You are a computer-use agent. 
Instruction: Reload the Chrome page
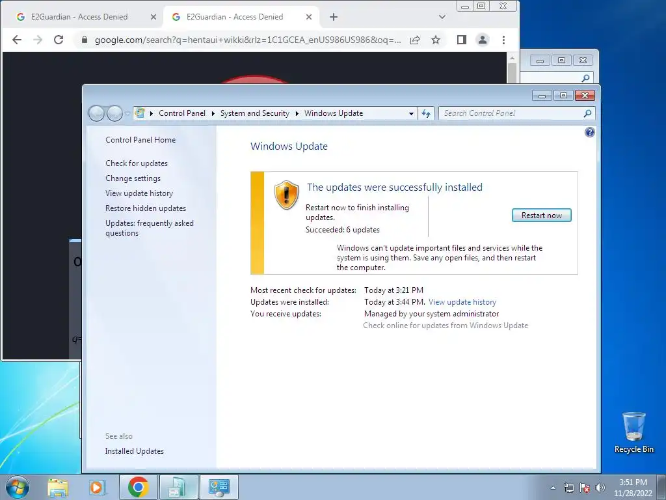pos(59,40)
